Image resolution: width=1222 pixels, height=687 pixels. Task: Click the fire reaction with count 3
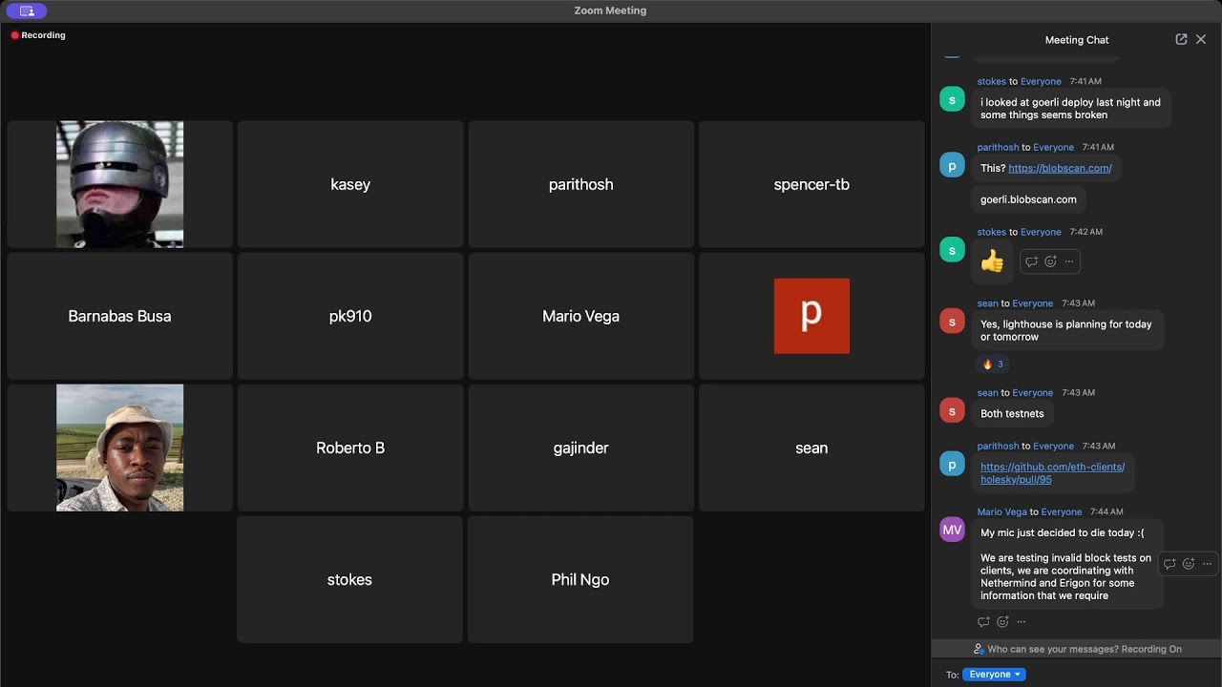993,364
